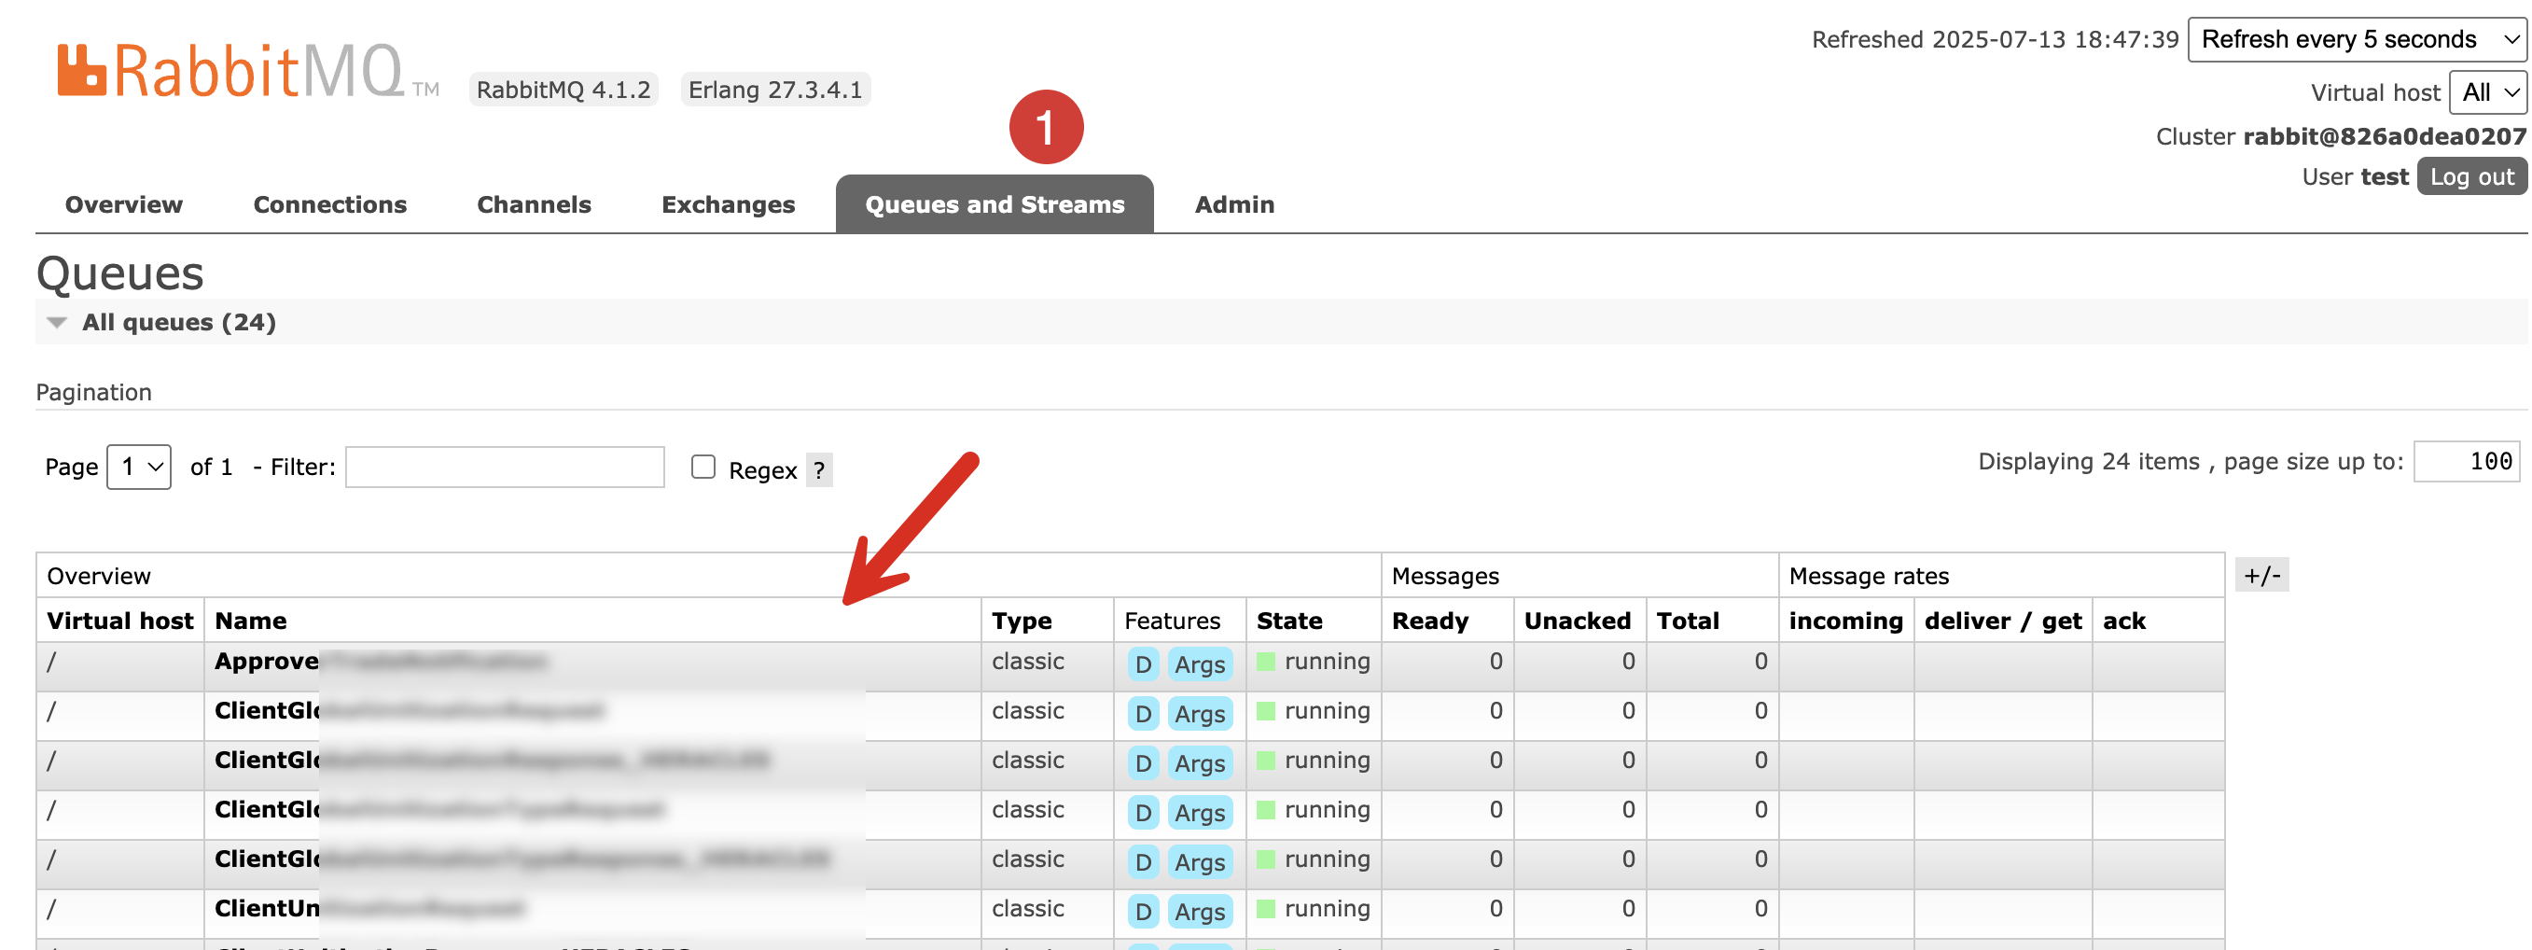2532x950 pixels.
Task: Click the Args badge in the ClientUn row
Action: pyautogui.click(x=1199, y=912)
